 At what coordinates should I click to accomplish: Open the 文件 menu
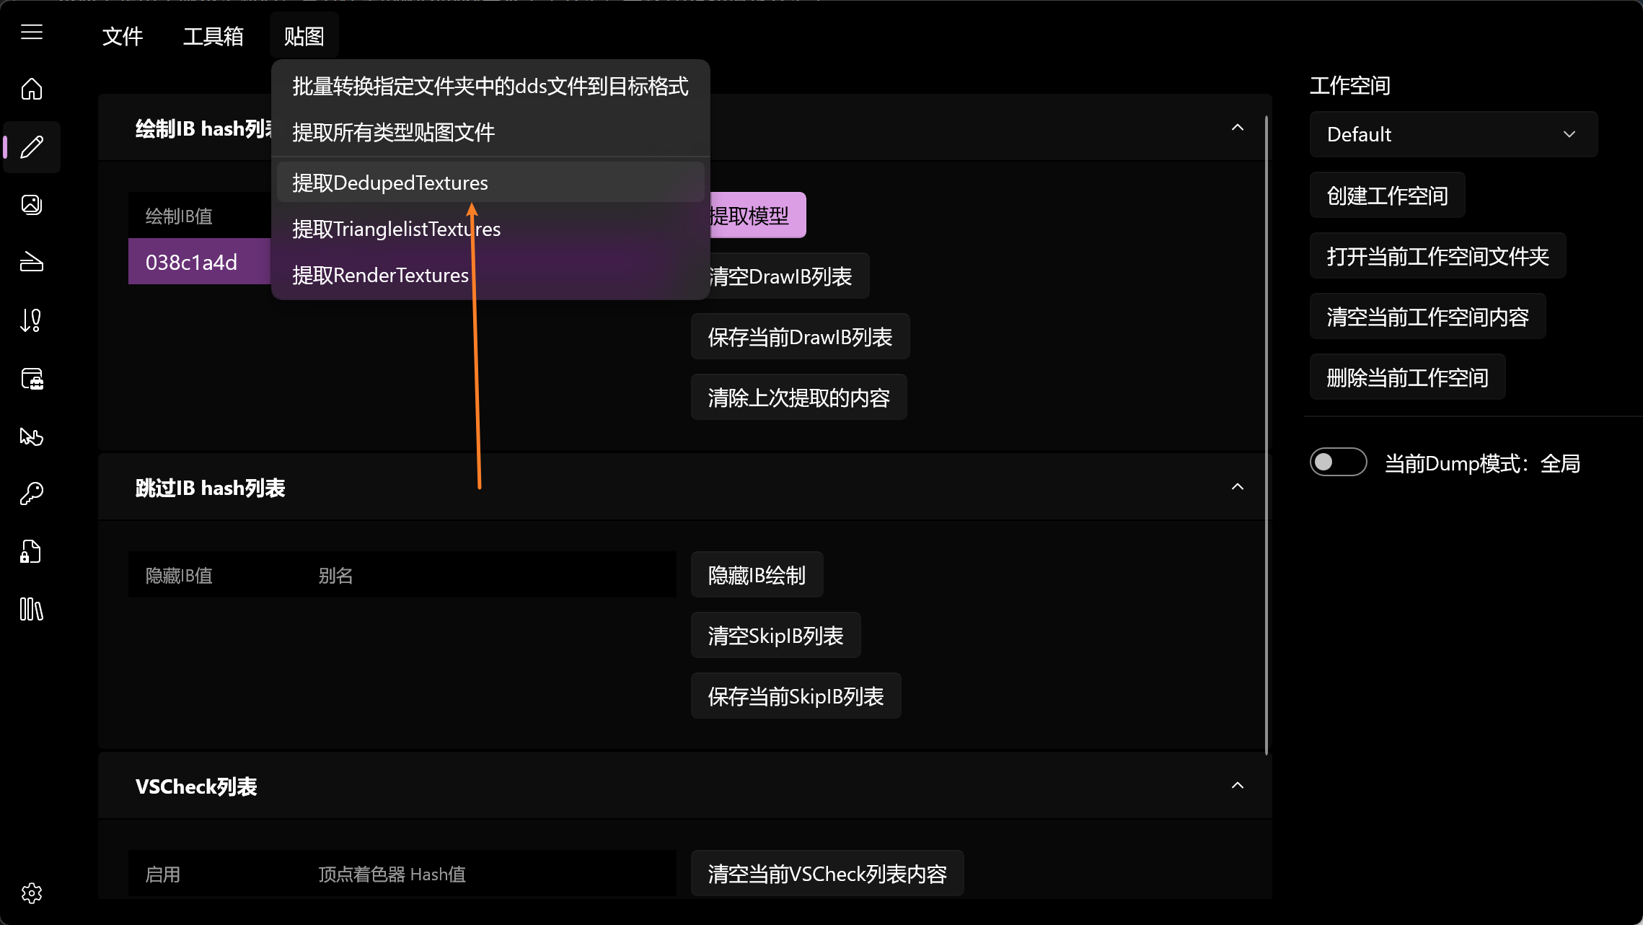coord(121,36)
